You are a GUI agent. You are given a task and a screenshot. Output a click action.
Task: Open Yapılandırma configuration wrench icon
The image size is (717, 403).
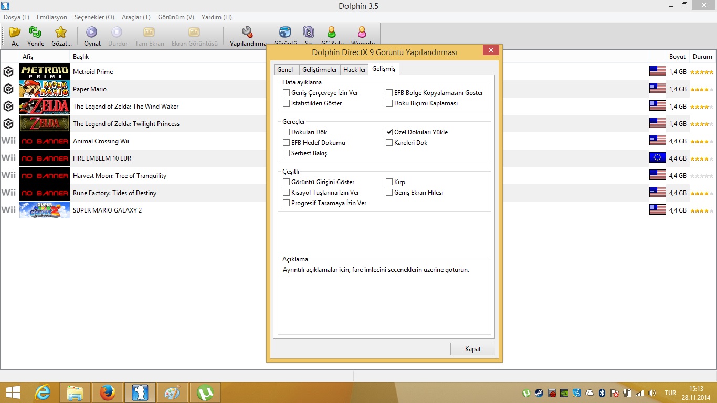[248, 33]
